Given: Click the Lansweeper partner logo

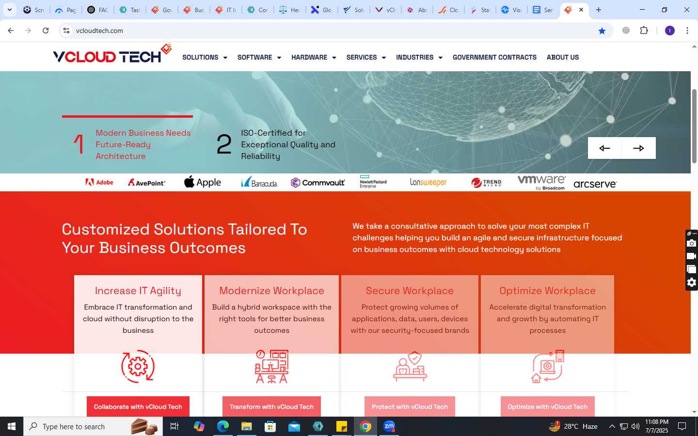Looking at the screenshot, I should [x=428, y=182].
